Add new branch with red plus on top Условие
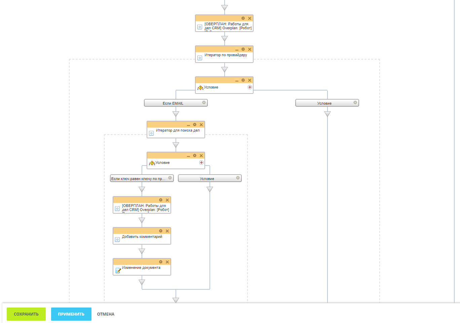The width and height of the screenshot is (460, 323). pos(250,87)
